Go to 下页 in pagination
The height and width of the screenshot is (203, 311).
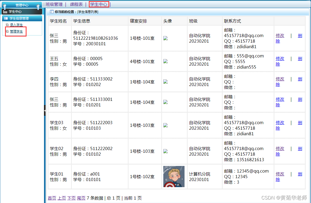tap(71, 198)
